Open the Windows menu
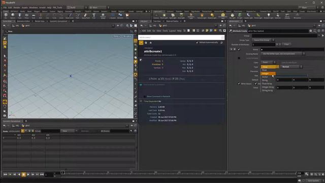 coord(34,7)
